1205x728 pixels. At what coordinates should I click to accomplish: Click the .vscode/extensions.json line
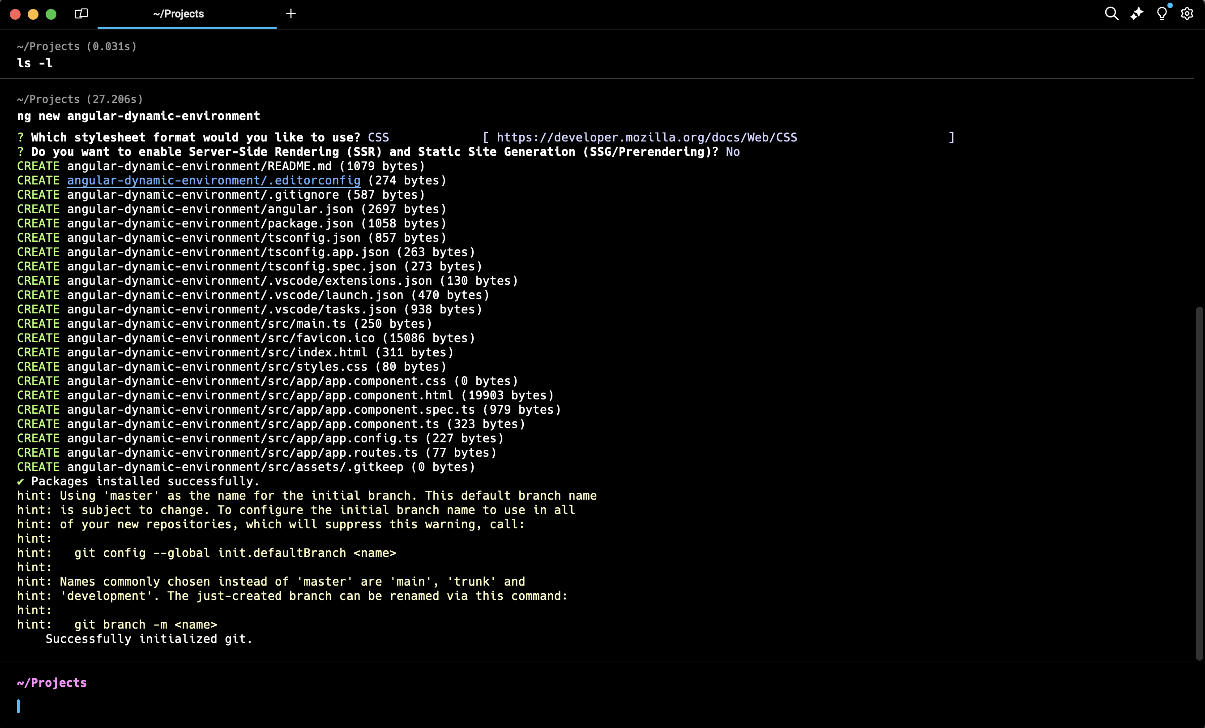pos(268,281)
